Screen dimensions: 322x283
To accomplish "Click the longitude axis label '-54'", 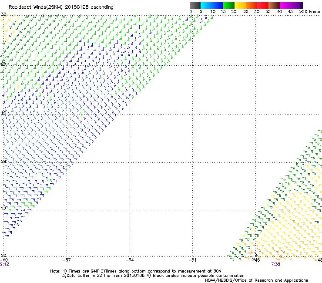I will click(130, 260).
